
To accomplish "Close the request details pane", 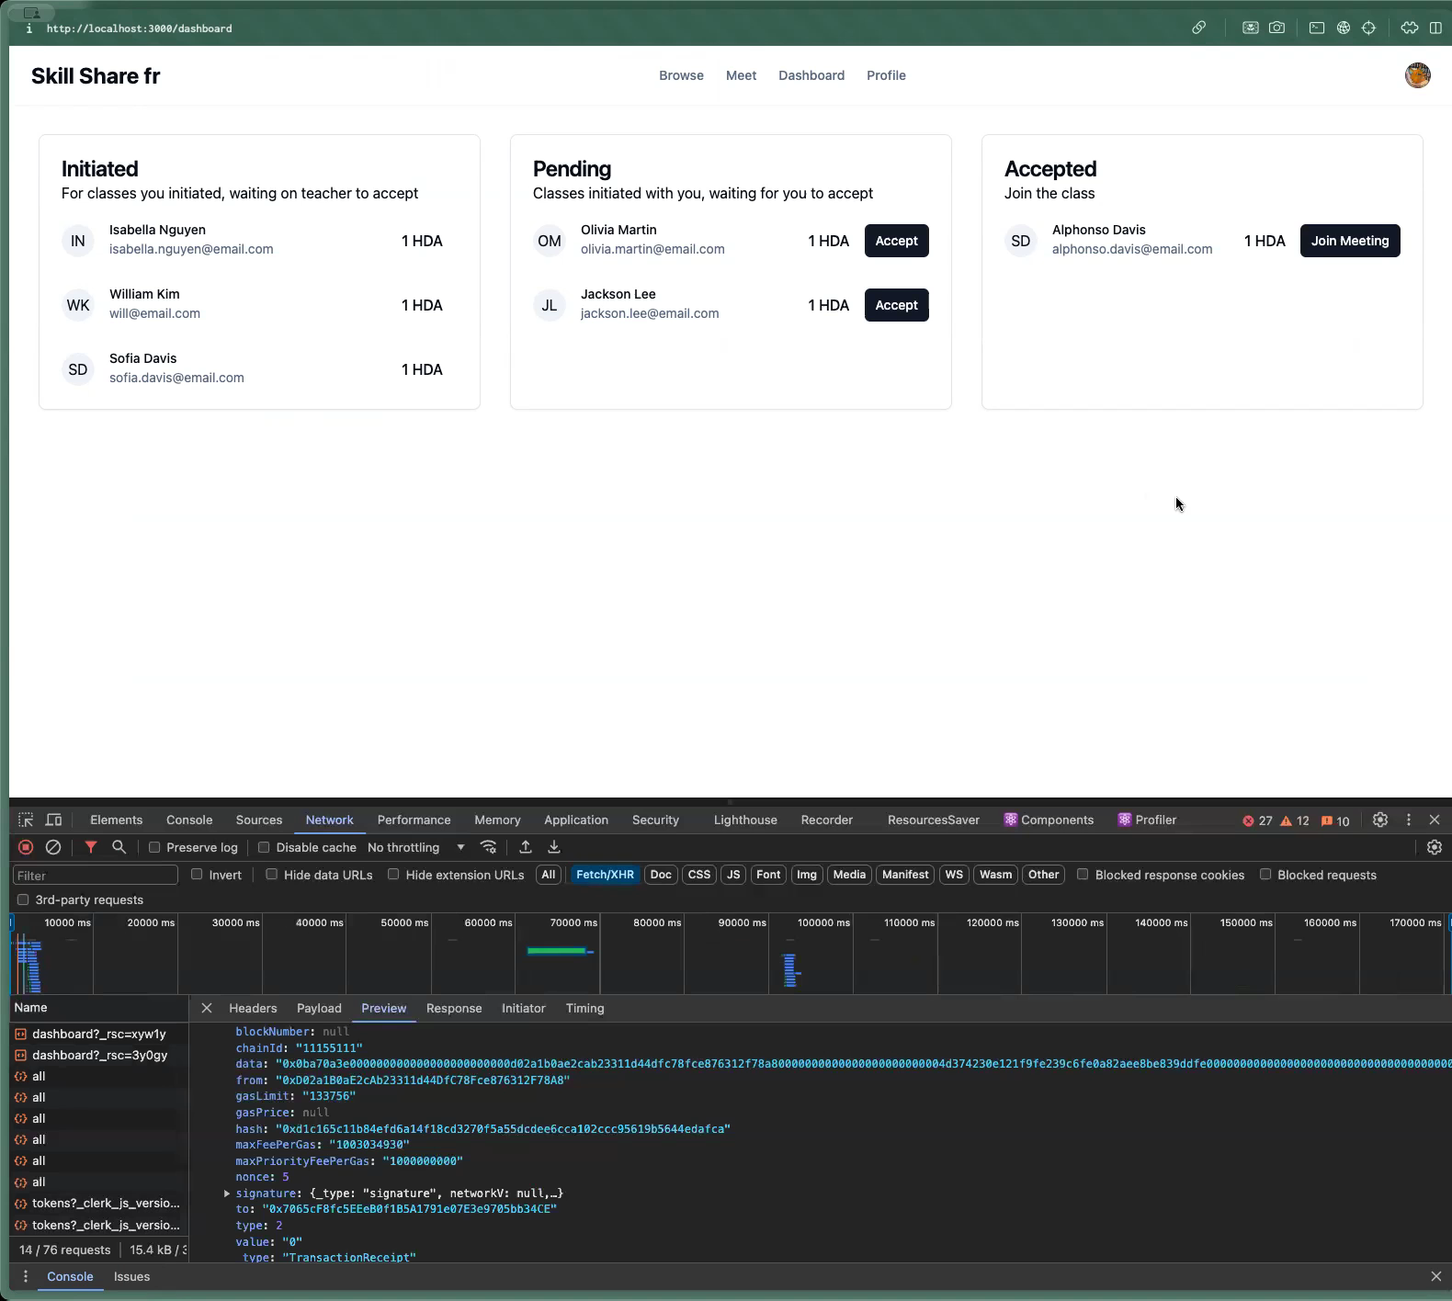I will (207, 1008).
